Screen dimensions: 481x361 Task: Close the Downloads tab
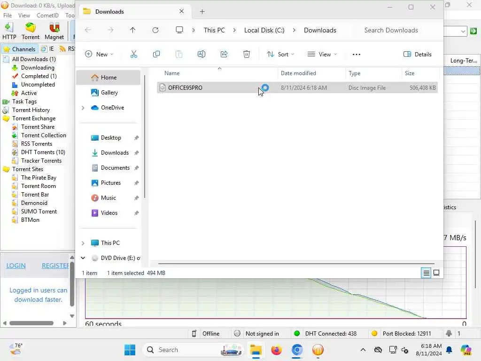pos(182,11)
